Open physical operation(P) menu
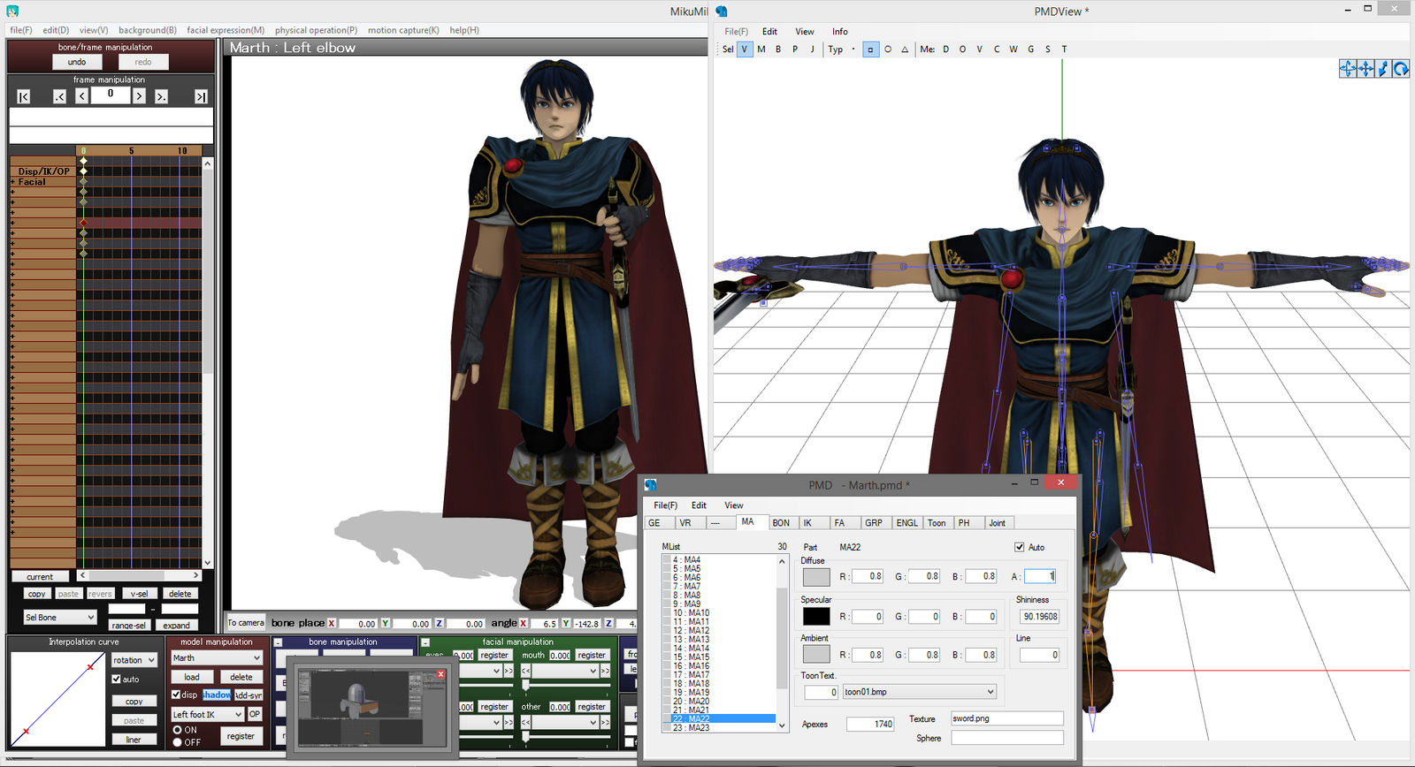The width and height of the screenshot is (1415, 767). pyautogui.click(x=316, y=30)
